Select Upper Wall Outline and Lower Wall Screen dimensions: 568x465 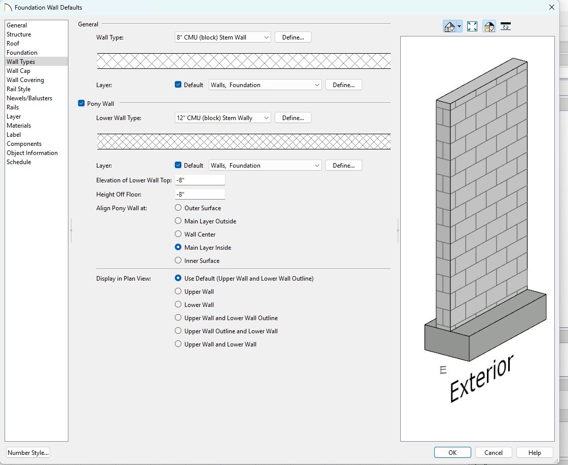(x=178, y=331)
